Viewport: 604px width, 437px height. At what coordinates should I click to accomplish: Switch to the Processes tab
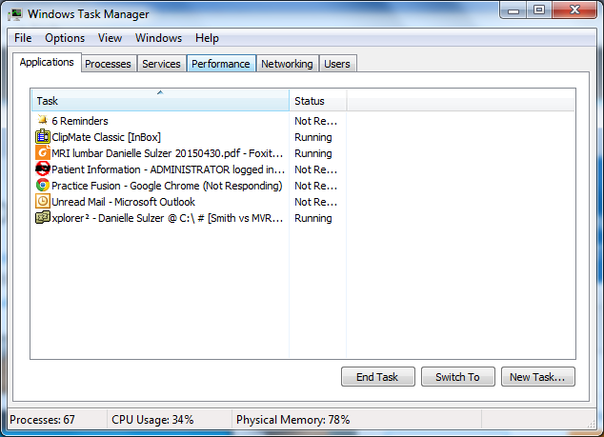(108, 64)
